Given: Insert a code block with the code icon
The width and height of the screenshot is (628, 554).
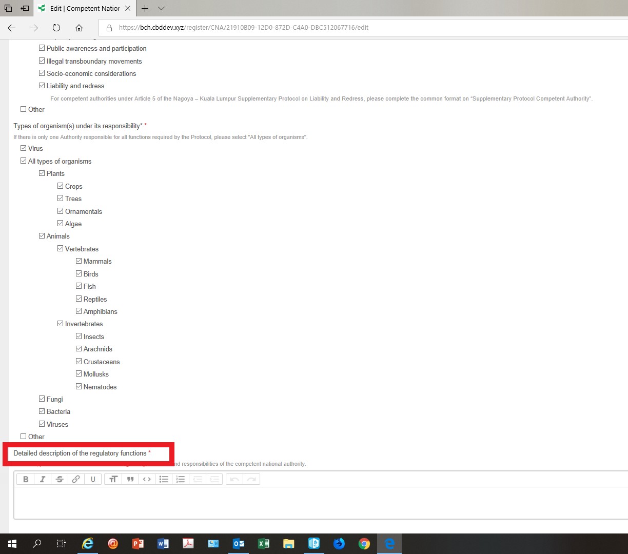Looking at the screenshot, I should point(147,479).
